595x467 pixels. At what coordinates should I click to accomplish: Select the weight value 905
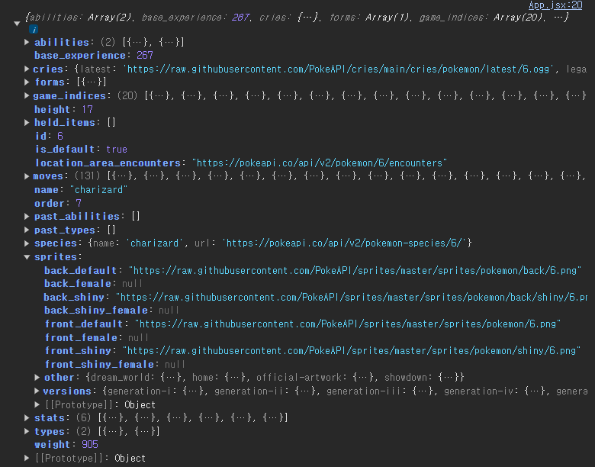[x=90, y=445]
